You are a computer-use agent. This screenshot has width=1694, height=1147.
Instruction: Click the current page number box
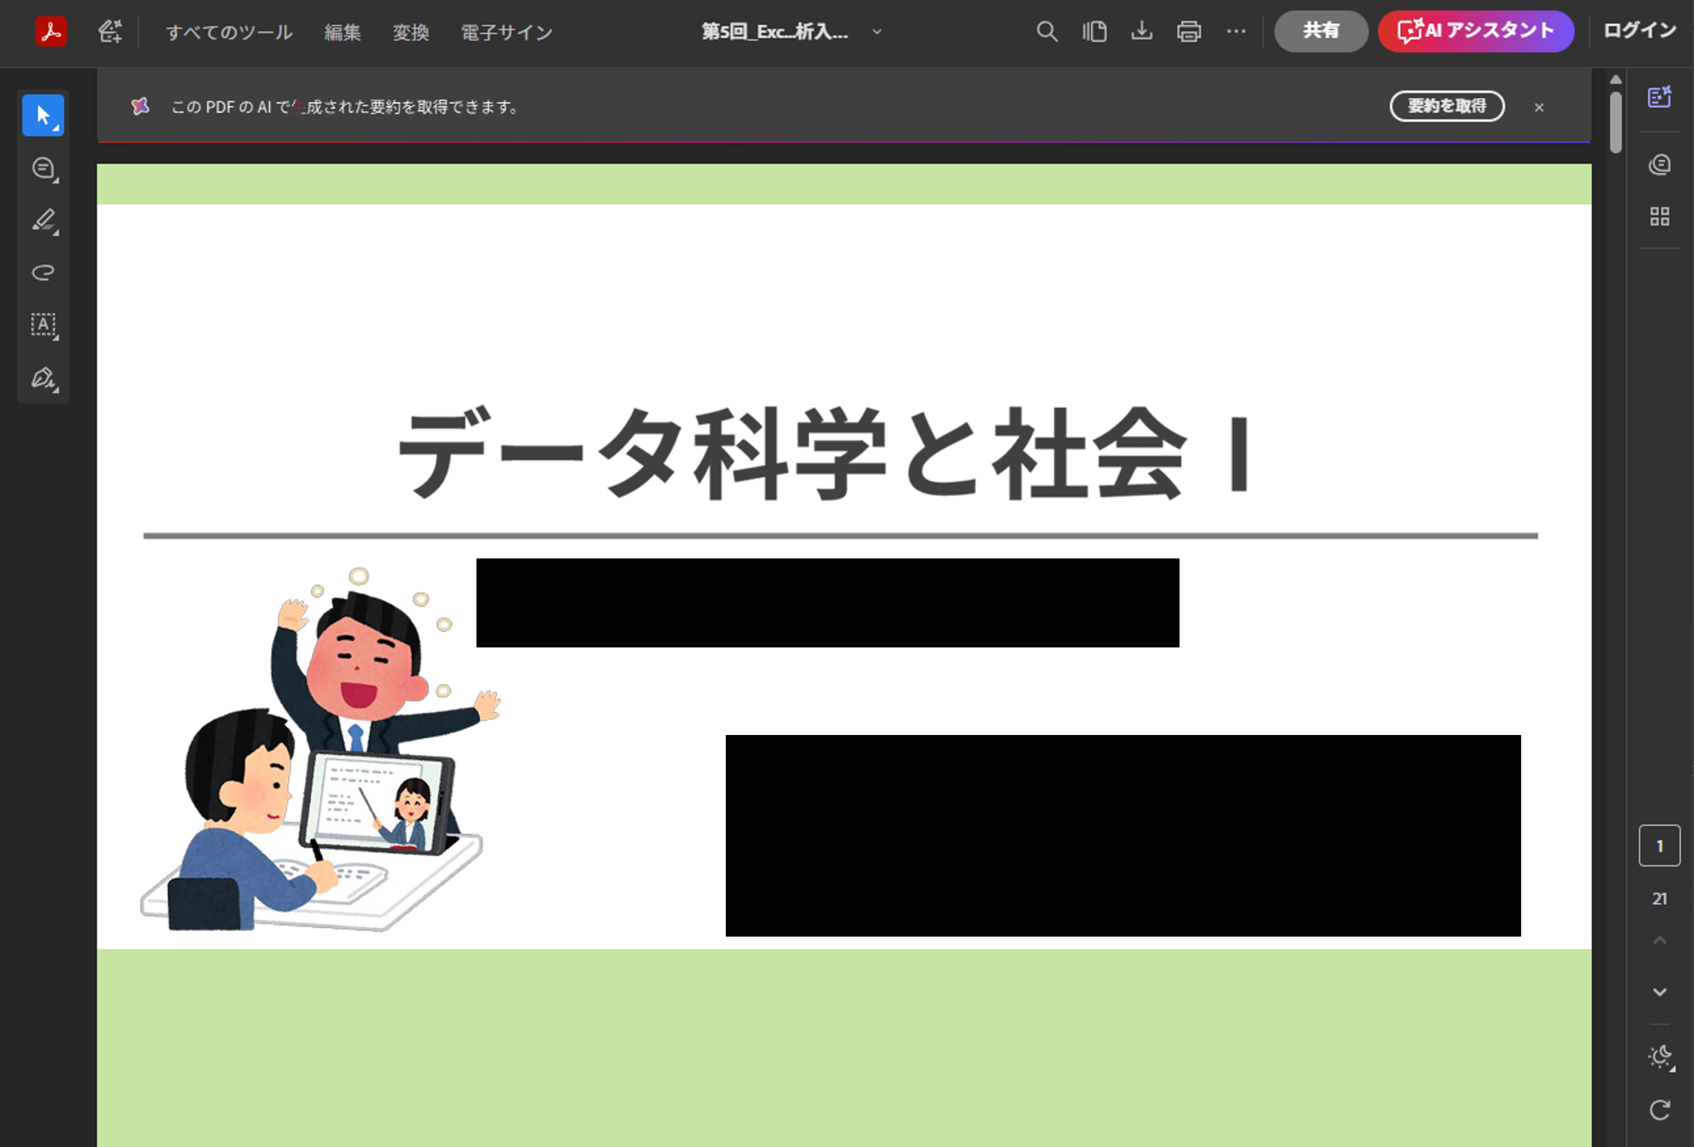[x=1659, y=846]
